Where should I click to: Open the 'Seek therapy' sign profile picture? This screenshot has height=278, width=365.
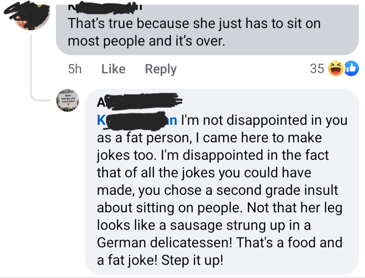coord(68,100)
